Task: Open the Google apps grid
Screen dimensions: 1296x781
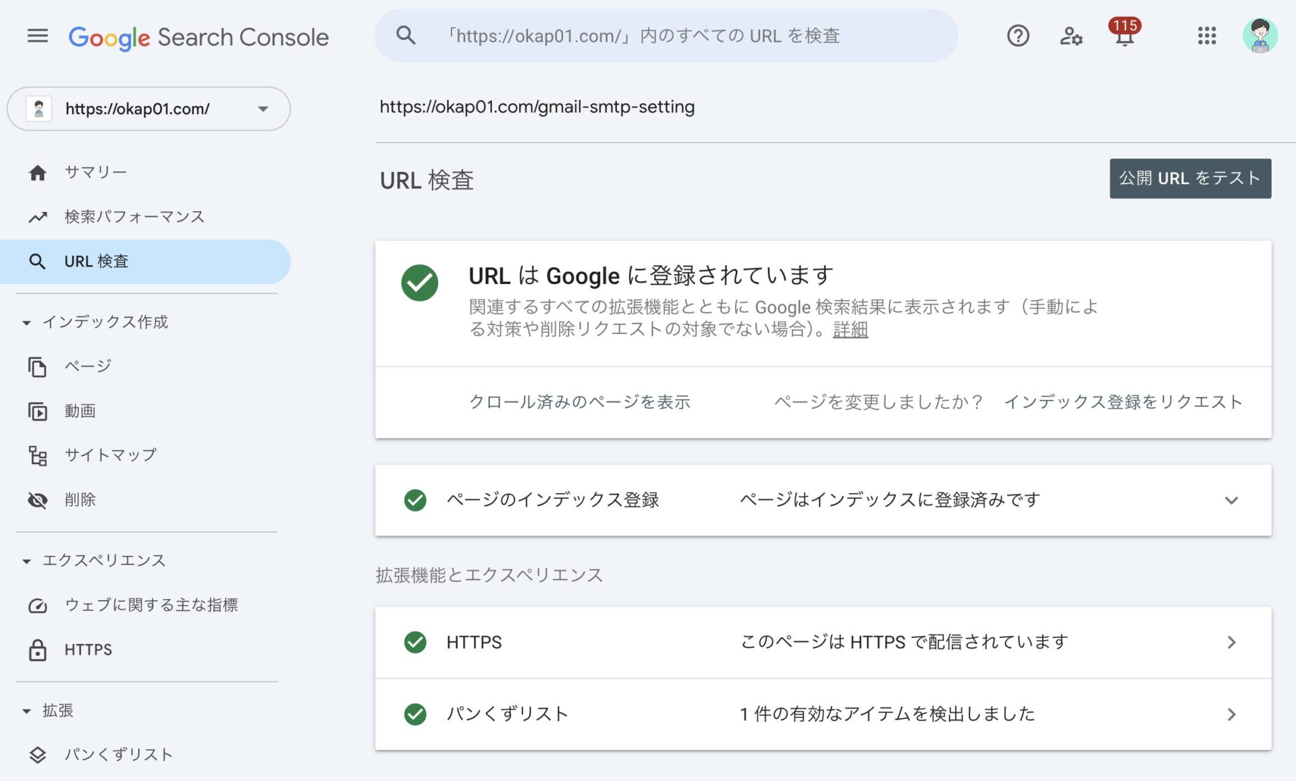Action: (x=1207, y=36)
